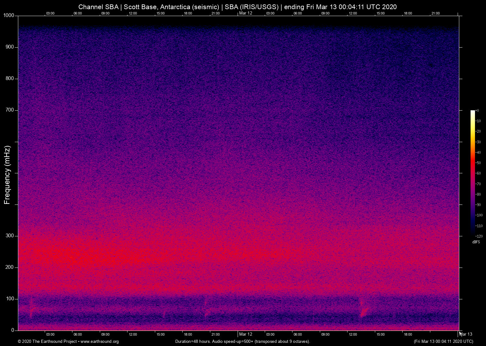The width and height of the screenshot is (486, 346).
Task: Select the 300 frequency tick label
Action: (10, 235)
